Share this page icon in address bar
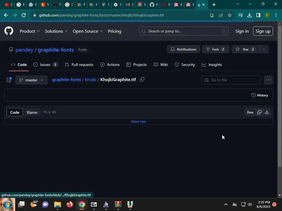The height and width of the screenshot is (211, 282). tap(221, 15)
